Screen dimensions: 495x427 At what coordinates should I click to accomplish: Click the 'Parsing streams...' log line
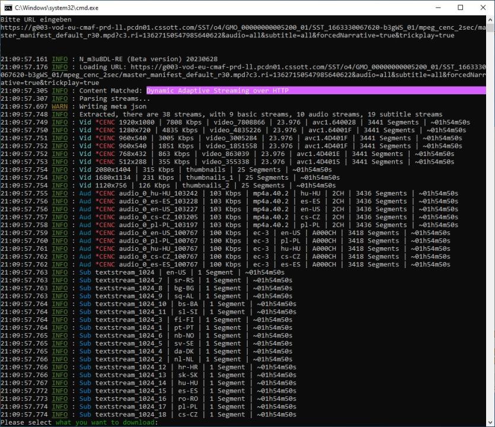coord(75,98)
